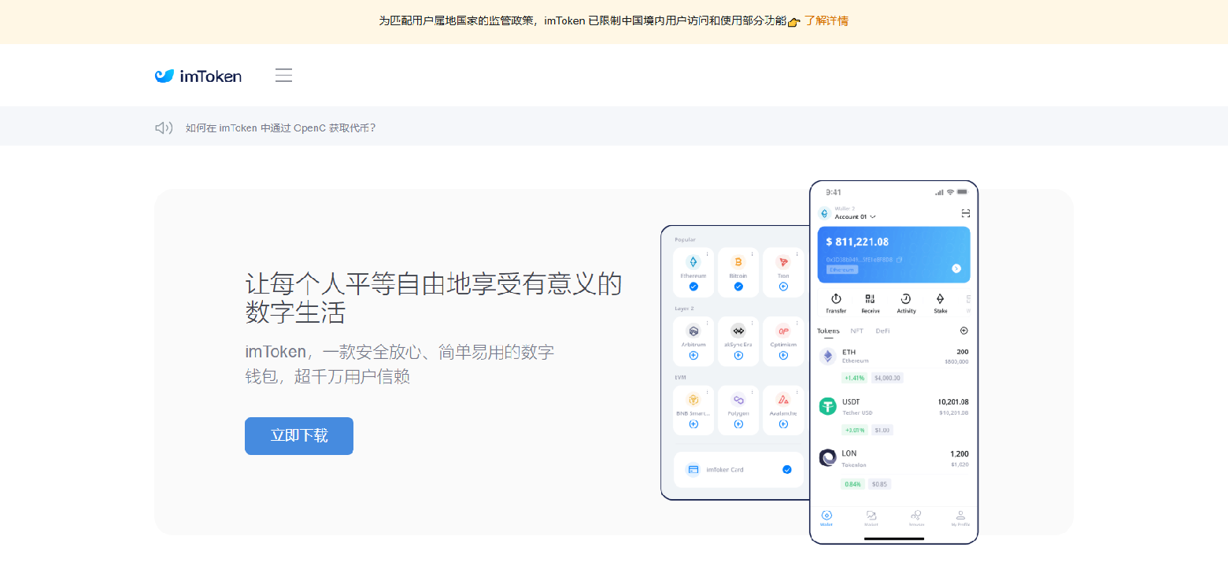Viewport: 1228px width, 577px height.
Task: Select the Ethereum chain icon
Action: [x=694, y=262]
